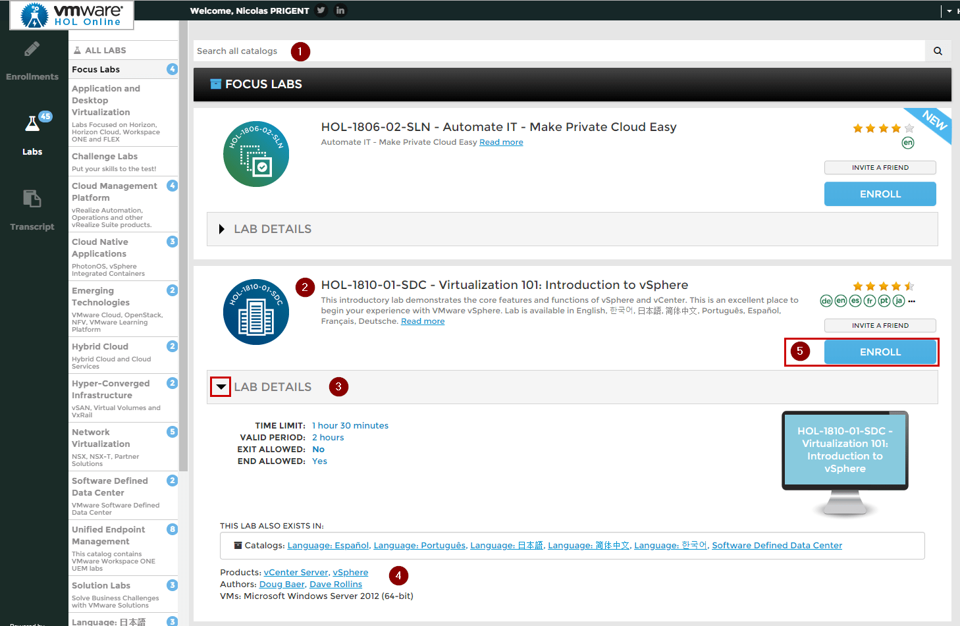The image size is (960, 626).
Task: Open Language: Español catalog link
Action: click(x=328, y=546)
